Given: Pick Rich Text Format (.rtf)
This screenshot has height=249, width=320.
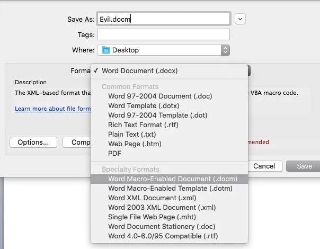Looking at the screenshot, I should pyautogui.click(x=169, y=125).
